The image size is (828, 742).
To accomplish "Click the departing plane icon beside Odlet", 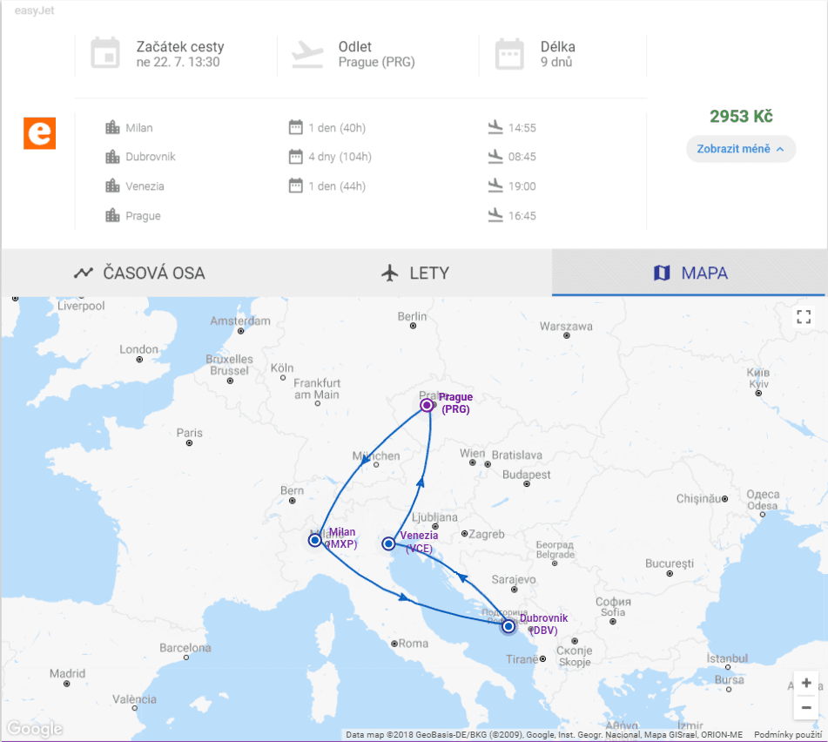I will (307, 54).
